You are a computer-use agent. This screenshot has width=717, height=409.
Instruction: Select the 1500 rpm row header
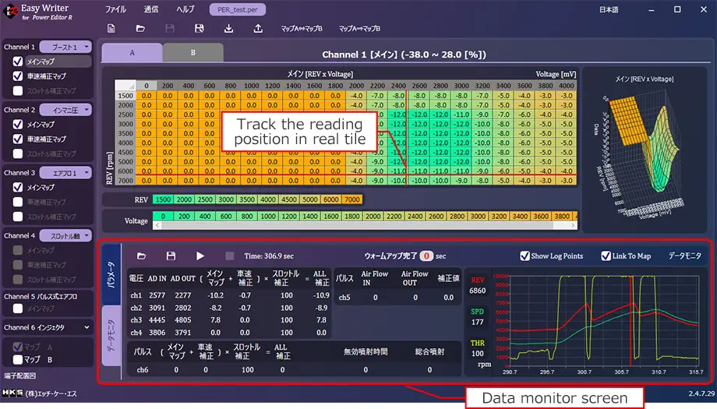(x=125, y=96)
